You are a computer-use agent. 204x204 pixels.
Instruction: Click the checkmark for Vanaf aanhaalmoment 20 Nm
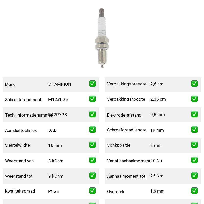click(x=194, y=160)
